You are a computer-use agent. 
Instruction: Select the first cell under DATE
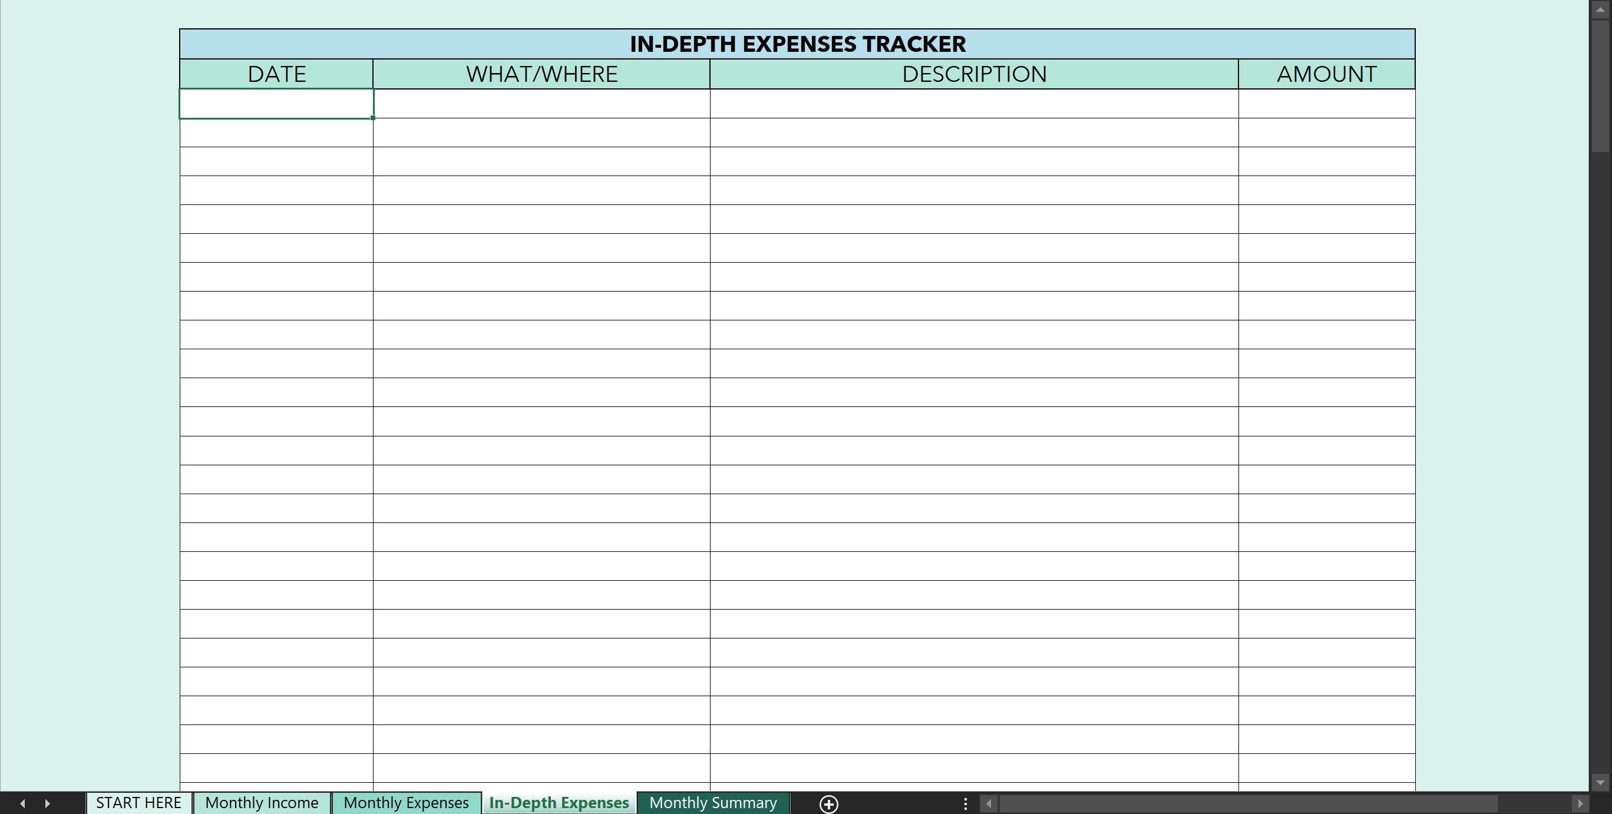click(275, 104)
